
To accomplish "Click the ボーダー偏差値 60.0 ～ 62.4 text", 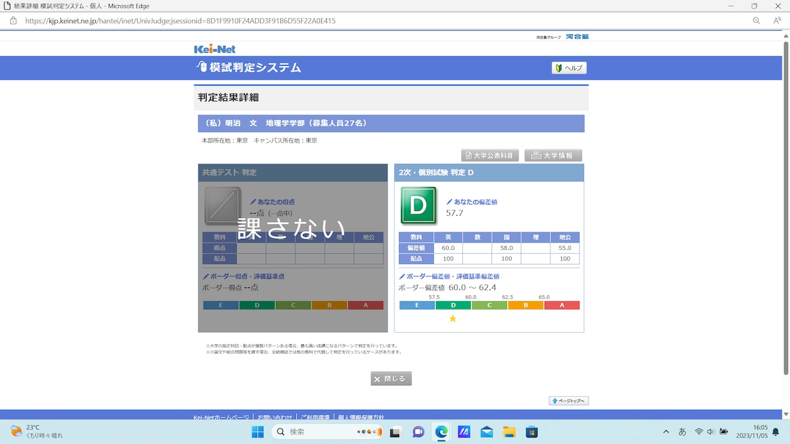I will point(447,288).
